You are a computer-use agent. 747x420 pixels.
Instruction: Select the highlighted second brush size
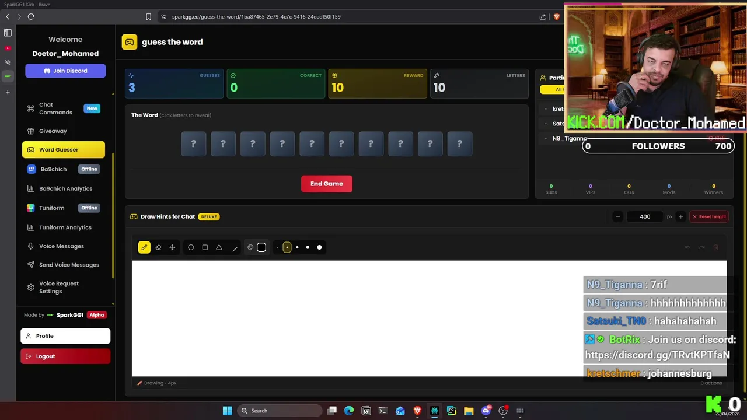(x=287, y=247)
